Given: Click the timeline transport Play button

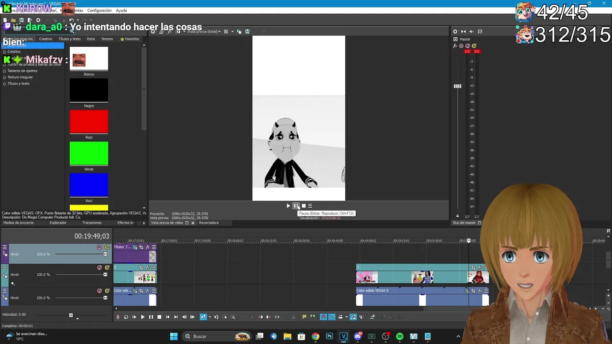Looking at the screenshot, I should (x=142, y=317).
